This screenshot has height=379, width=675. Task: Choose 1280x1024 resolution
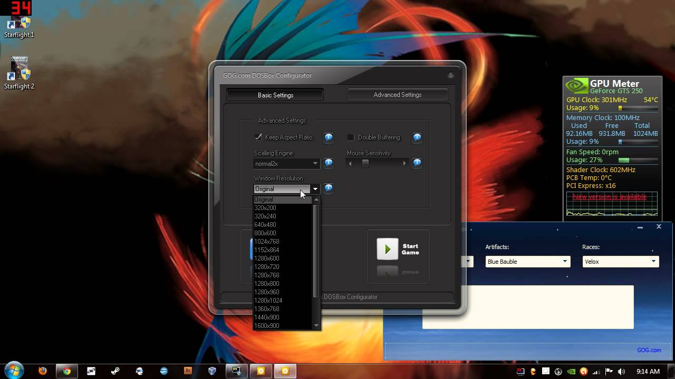tap(283, 301)
